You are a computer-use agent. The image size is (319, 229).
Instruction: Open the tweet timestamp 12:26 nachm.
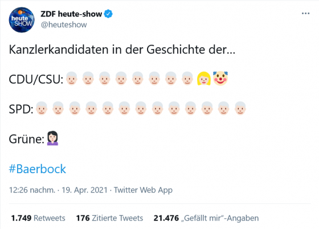point(32,190)
